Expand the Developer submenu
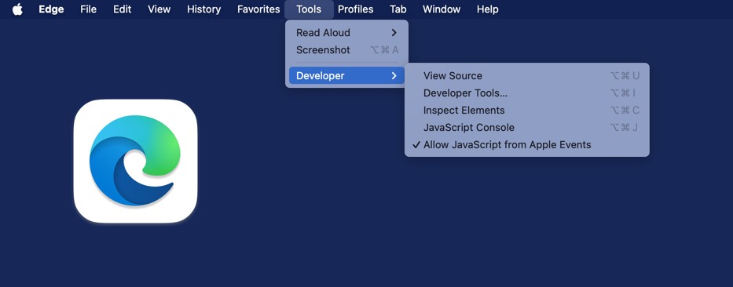This screenshot has height=287, width=733. pyautogui.click(x=346, y=75)
